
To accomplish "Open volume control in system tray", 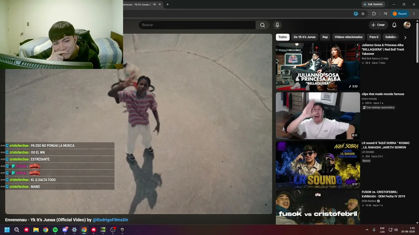I will point(396,230).
